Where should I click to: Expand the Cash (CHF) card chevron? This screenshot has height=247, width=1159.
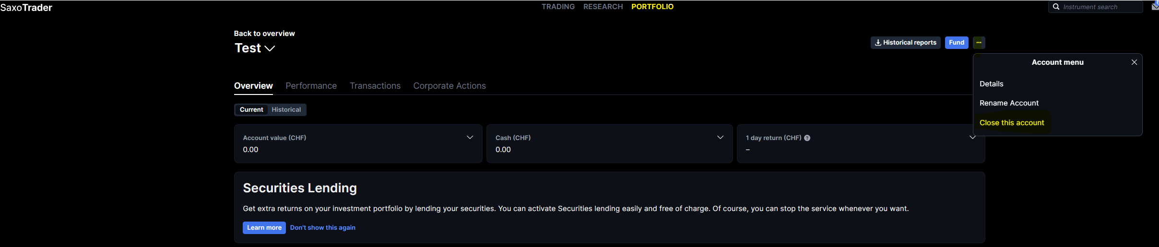point(720,138)
